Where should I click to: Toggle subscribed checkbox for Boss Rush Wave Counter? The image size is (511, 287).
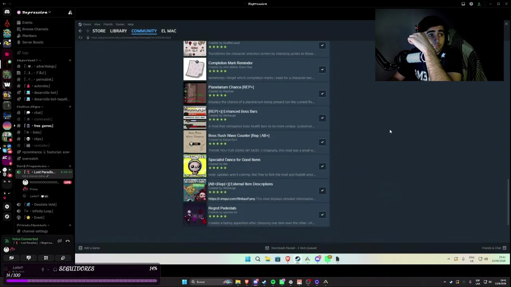pos(322,142)
